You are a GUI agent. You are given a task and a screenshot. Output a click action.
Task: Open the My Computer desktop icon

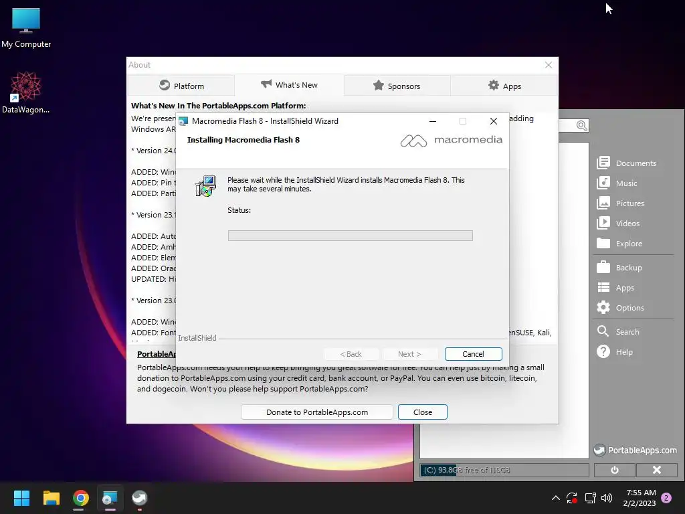click(x=26, y=27)
